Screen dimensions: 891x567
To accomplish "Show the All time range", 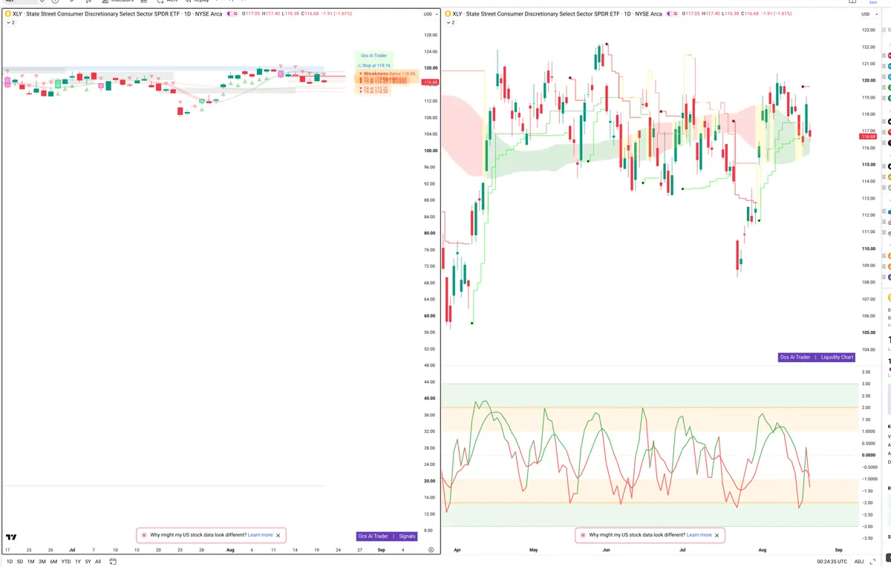I will (98, 562).
